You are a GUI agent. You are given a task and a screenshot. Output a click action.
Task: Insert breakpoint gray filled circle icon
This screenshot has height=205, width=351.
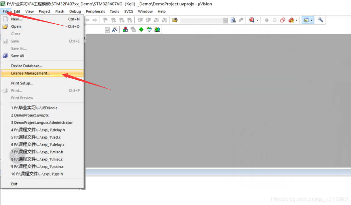[x=267, y=20]
